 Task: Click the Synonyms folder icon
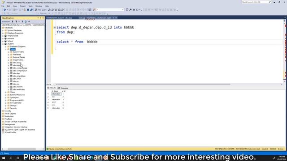[9, 97]
